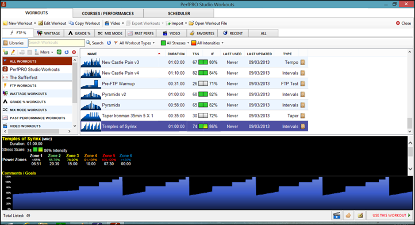Select the FTP % filter tab
Screen dimensions: 415x225
coord(18,33)
